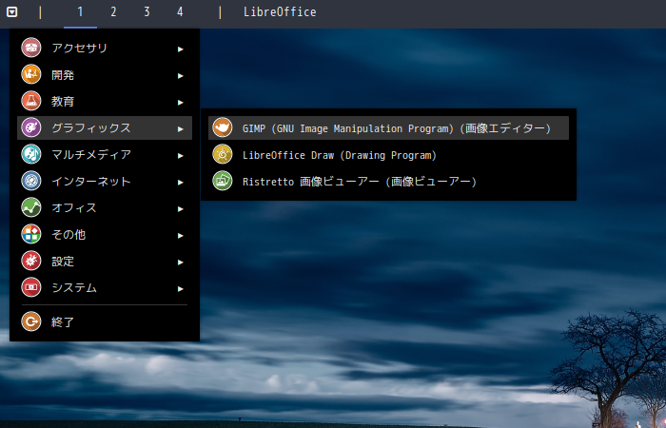Click the 設定 gear icon

[x=31, y=261]
